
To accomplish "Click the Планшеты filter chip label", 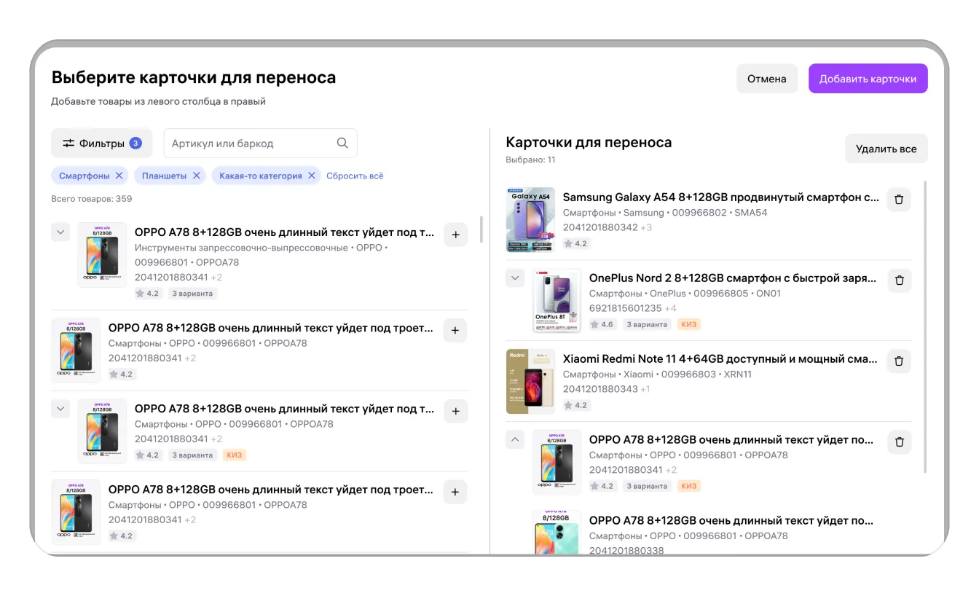I will [x=165, y=176].
